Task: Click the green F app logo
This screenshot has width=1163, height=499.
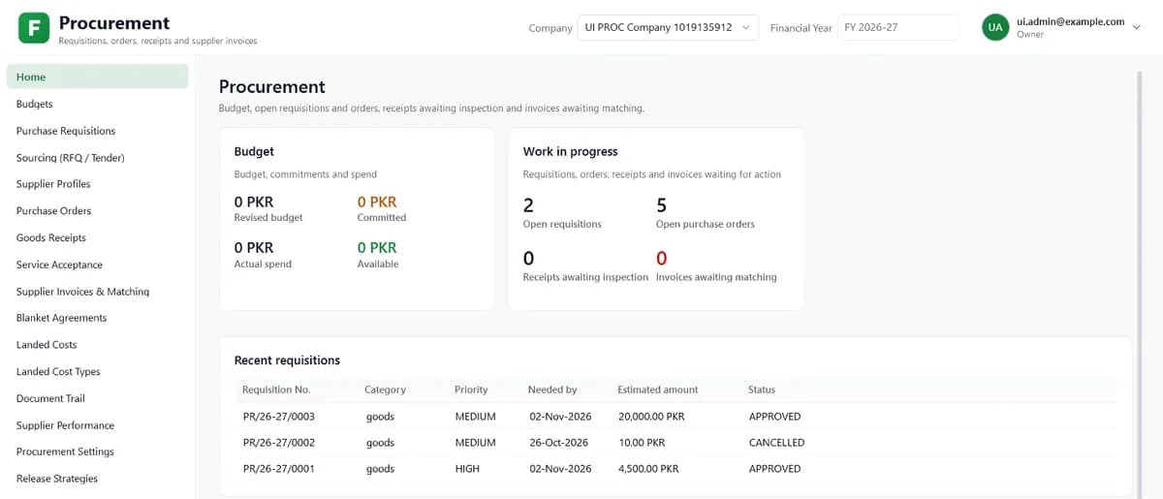Action: click(34, 28)
